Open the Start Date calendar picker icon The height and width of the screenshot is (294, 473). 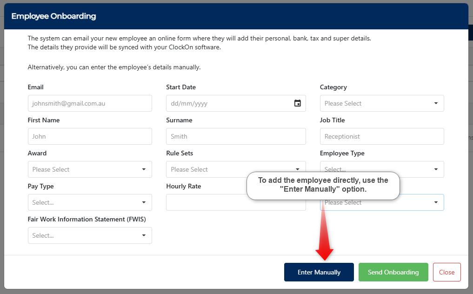(x=298, y=103)
